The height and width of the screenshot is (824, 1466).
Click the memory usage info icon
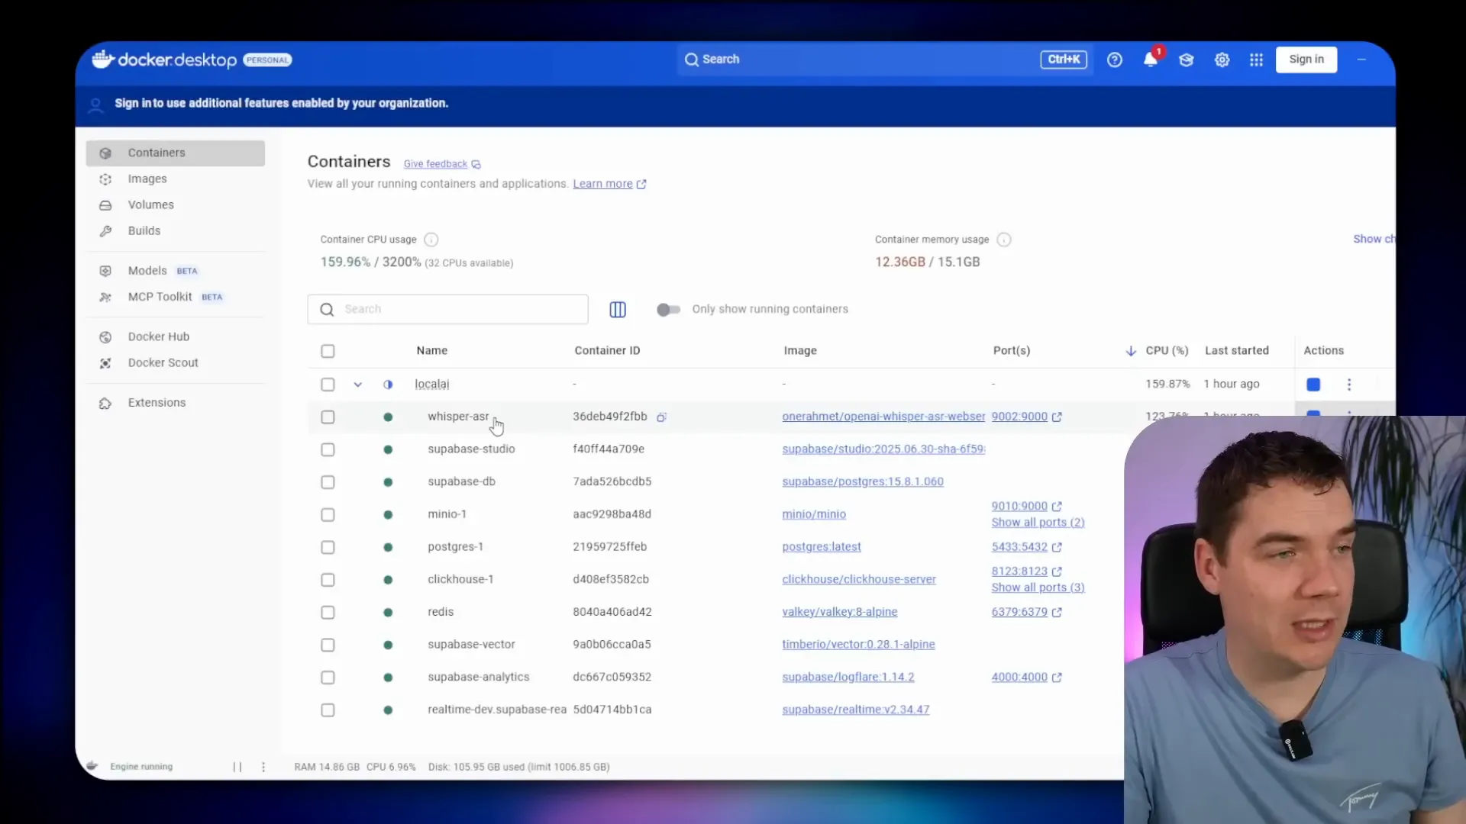pyautogui.click(x=1004, y=240)
